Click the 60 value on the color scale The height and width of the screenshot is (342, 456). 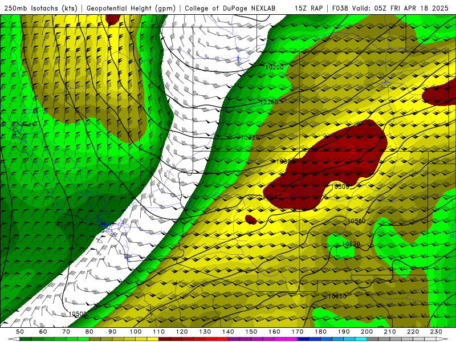[43, 332]
